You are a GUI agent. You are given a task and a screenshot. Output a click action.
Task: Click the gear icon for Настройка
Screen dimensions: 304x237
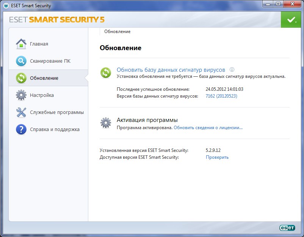21,95
